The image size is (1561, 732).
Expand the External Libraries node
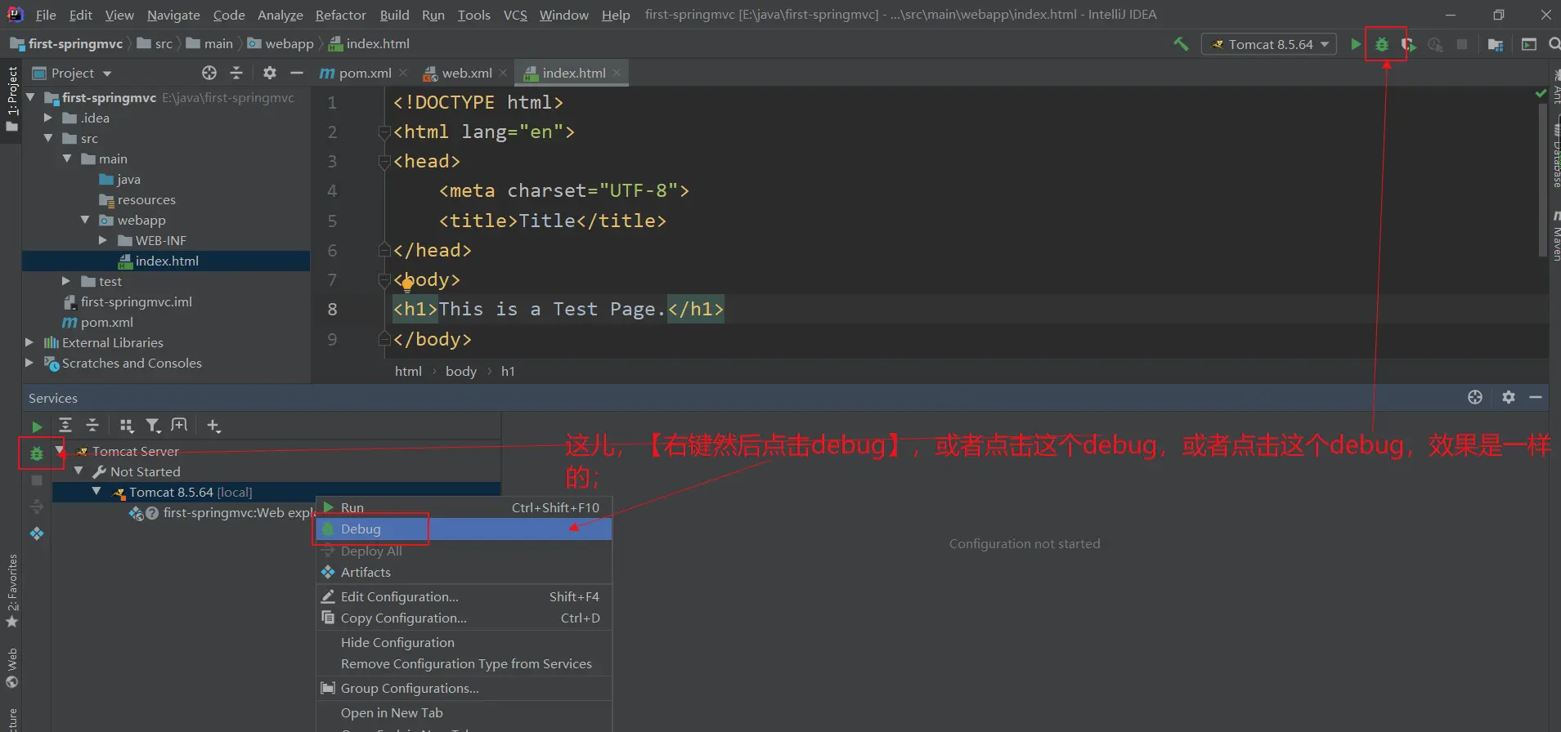[29, 342]
